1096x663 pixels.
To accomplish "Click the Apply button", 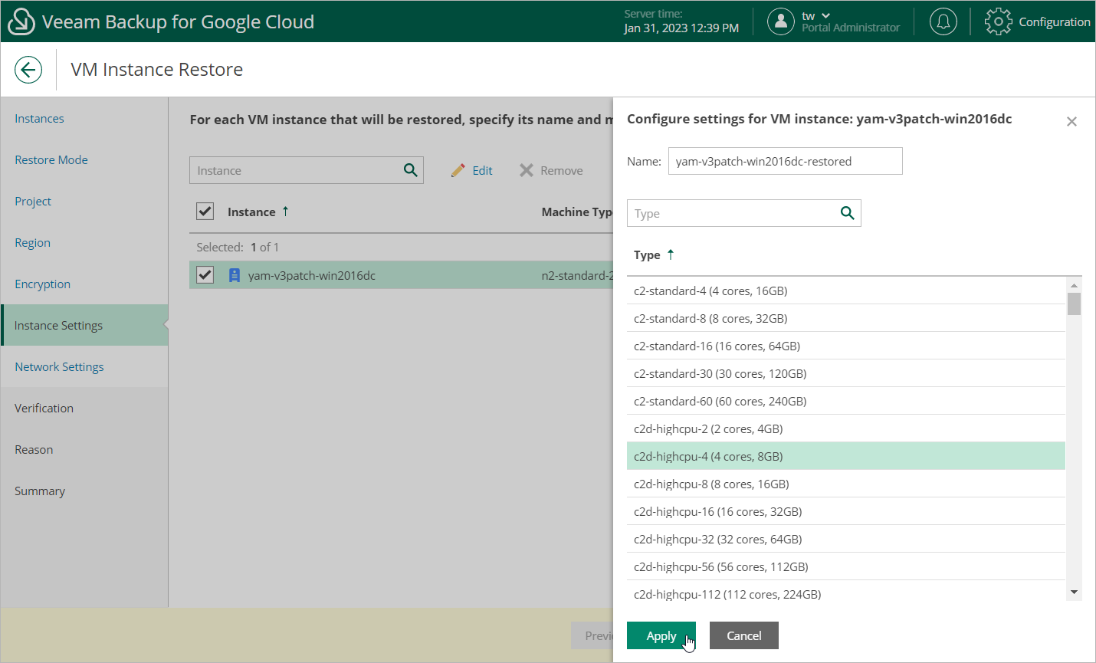I will 661,635.
